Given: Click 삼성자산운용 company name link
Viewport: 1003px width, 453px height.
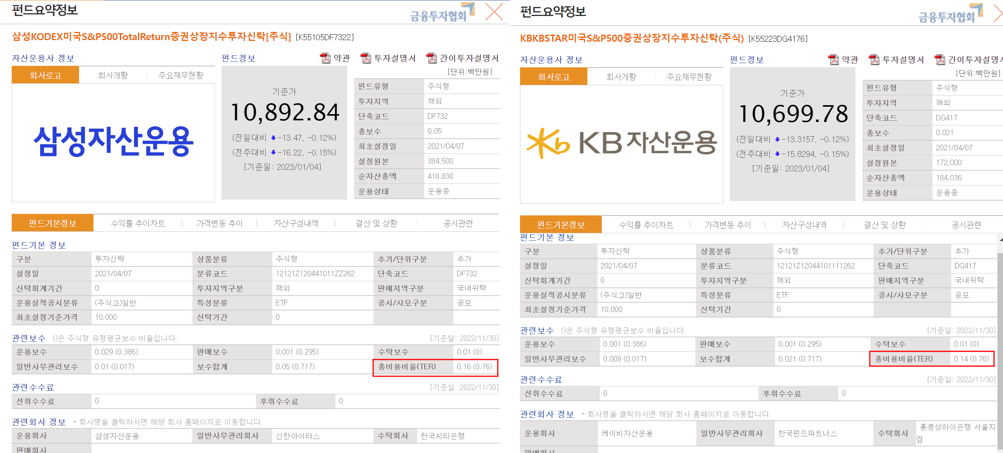Looking at the screenshot, I should click(x=117, y=436).
